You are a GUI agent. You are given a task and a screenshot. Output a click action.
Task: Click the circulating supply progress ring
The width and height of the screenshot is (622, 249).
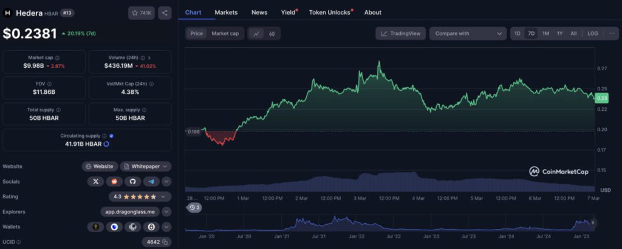[x=106, y=144]
